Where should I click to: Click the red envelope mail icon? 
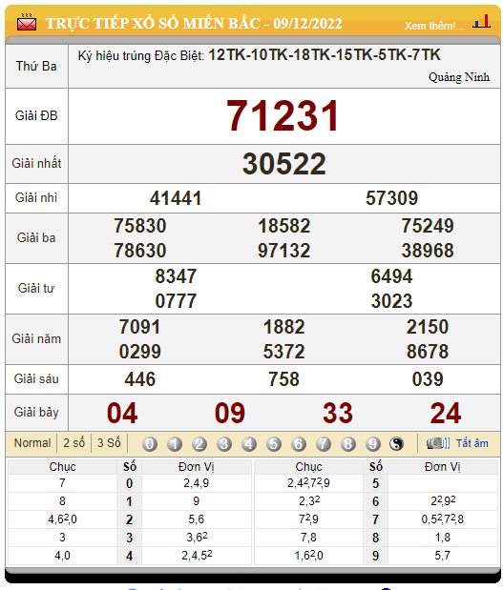pyautogui.click(x=27, y=23)
